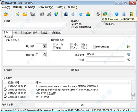Click the blue question mark help icon
Viewport: 137px width, 112px height.
(117, 14)
